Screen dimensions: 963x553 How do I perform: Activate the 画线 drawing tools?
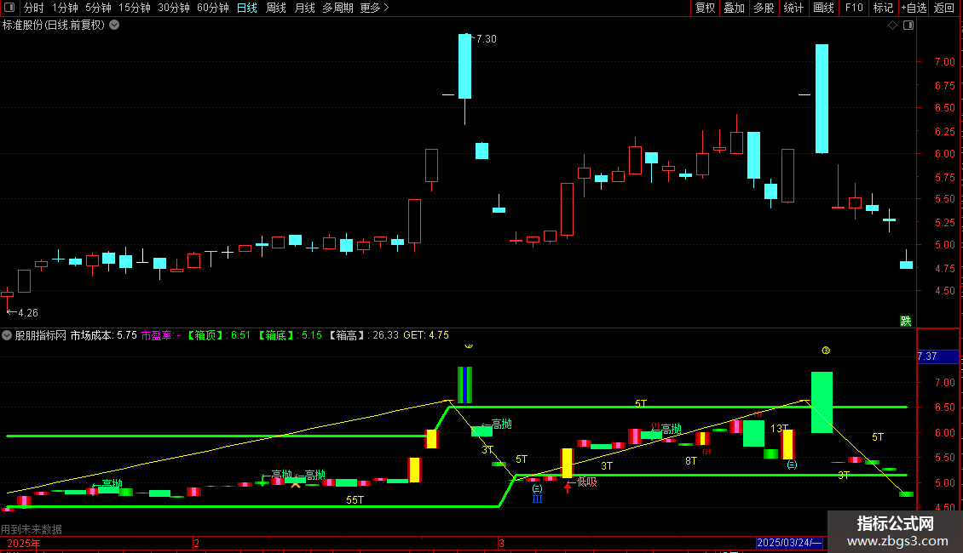tap(823, 8)
